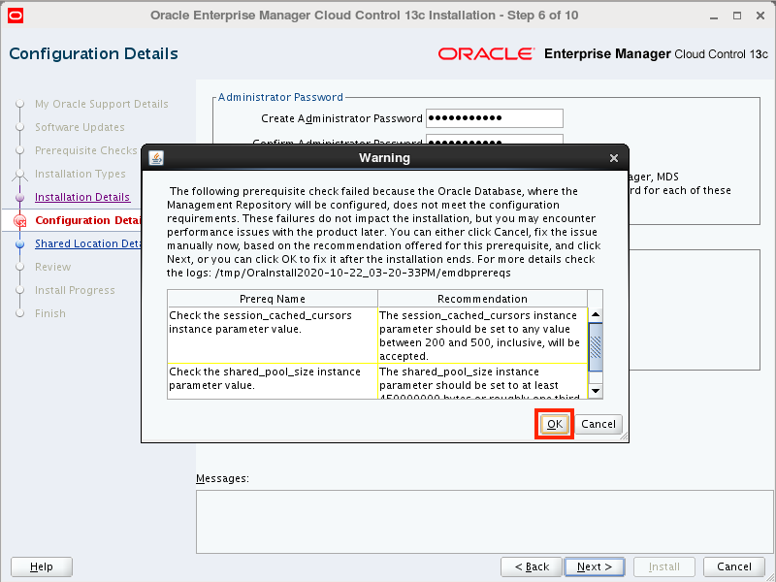
Task: Open the Installation Details step link
Action: coord(82,197)
